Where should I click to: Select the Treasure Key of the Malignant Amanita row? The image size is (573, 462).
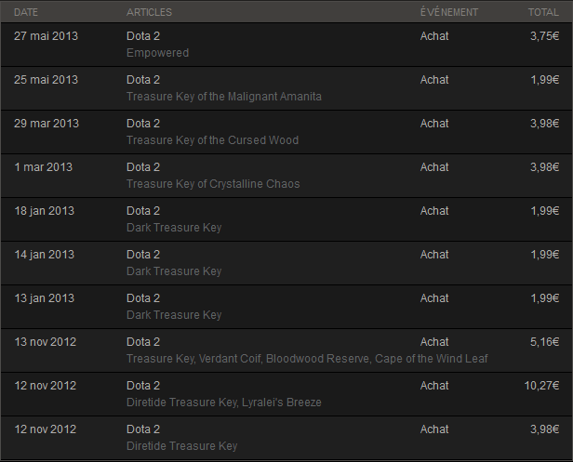[x=286, y=88]
